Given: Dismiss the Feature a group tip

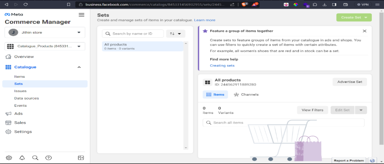Looking at the screenshot, I should point(364,31).
